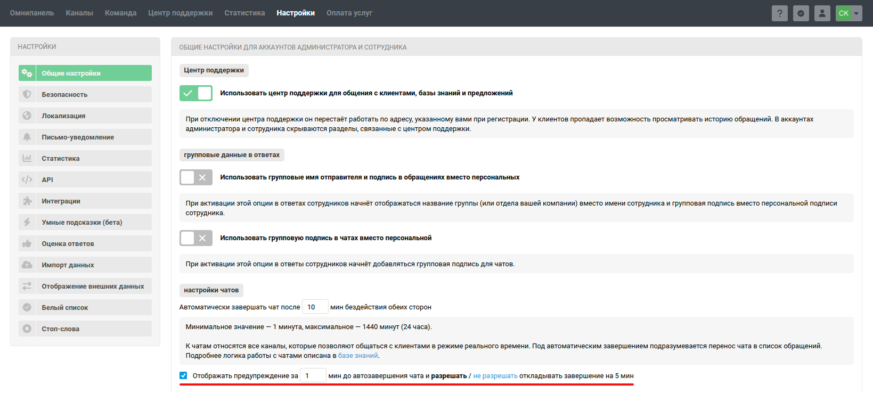Click the arrows icon for Отображение внешних данных
The image size is (873, 393).
click(27, 286)
